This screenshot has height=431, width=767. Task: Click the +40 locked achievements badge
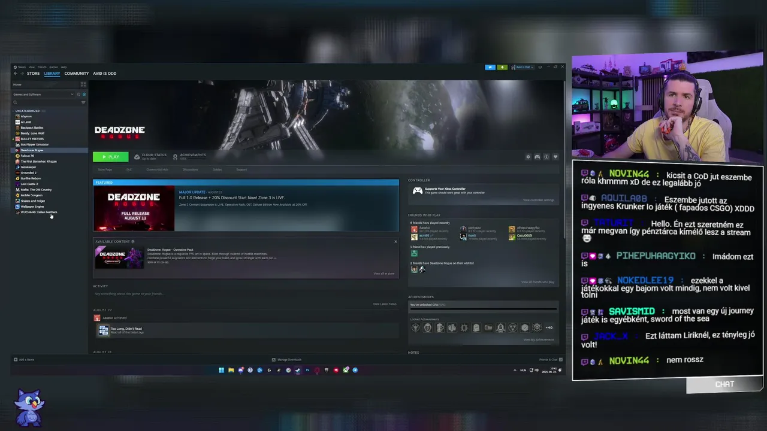point(549,327)
